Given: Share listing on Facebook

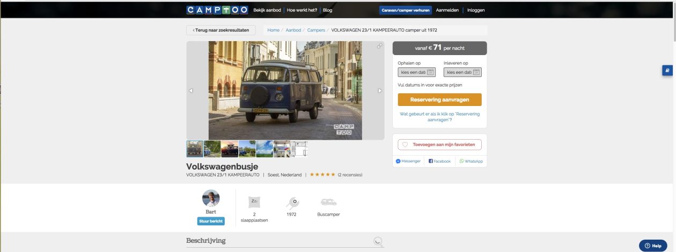Looking at the screenshot, I should [439, 161].
